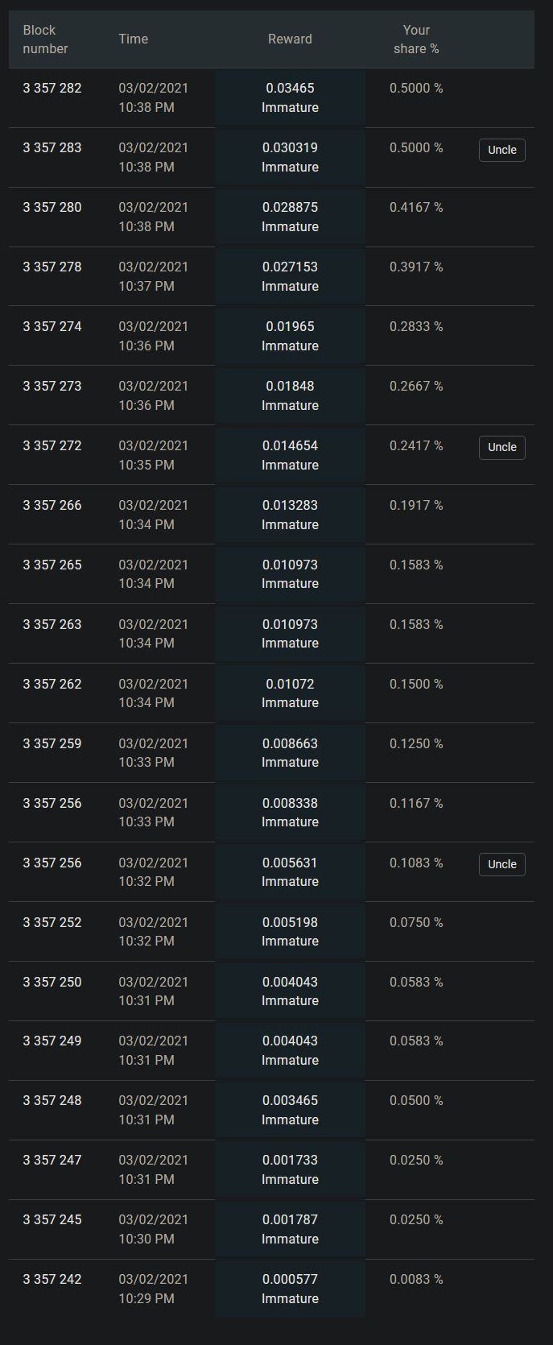Click the 0.01848 Immature reward cell
553x1345 pixels.
tap(290, 395)
